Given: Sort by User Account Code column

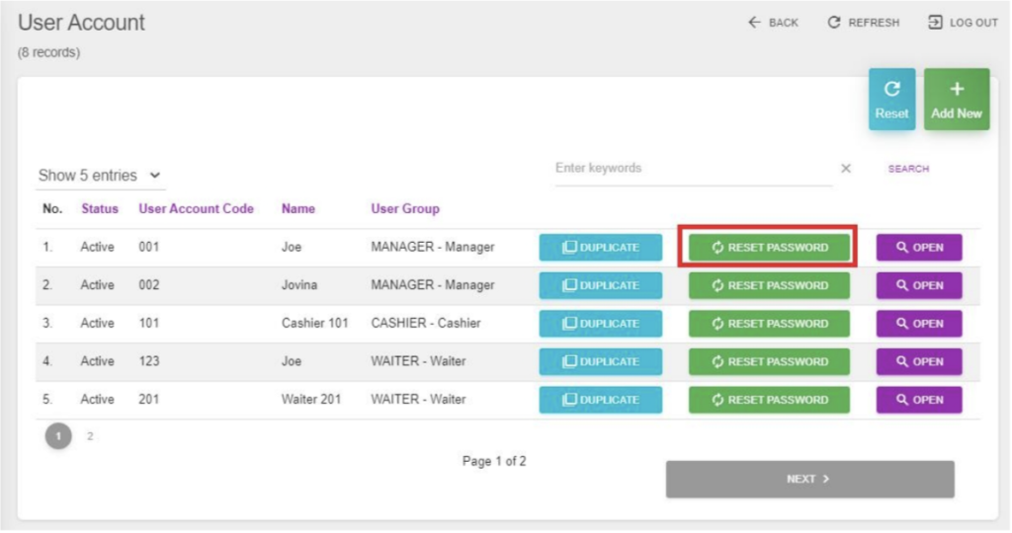Looking at the screenshot, I should point(196,209).
